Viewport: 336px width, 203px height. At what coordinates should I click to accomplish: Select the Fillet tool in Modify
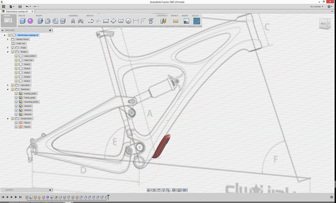(48, 21)
